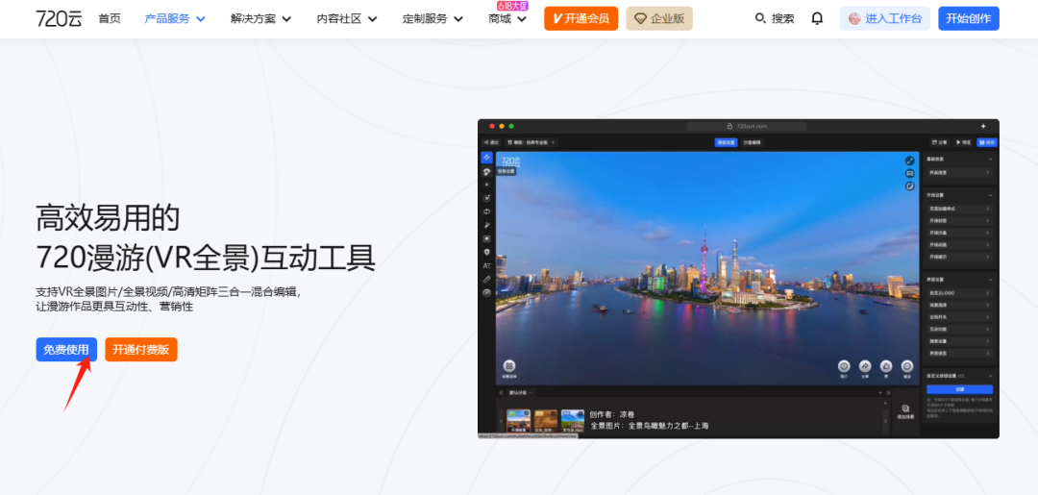
Task: Select the text tool icon in sidebar
Action: coord(486,265)
